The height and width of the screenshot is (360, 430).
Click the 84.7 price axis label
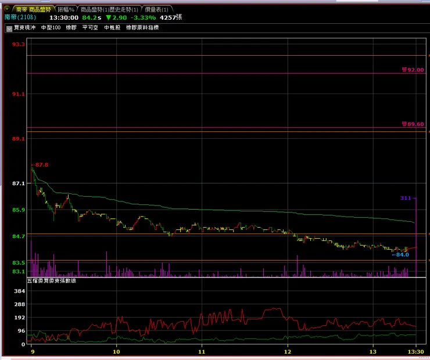tap(19, 236)
